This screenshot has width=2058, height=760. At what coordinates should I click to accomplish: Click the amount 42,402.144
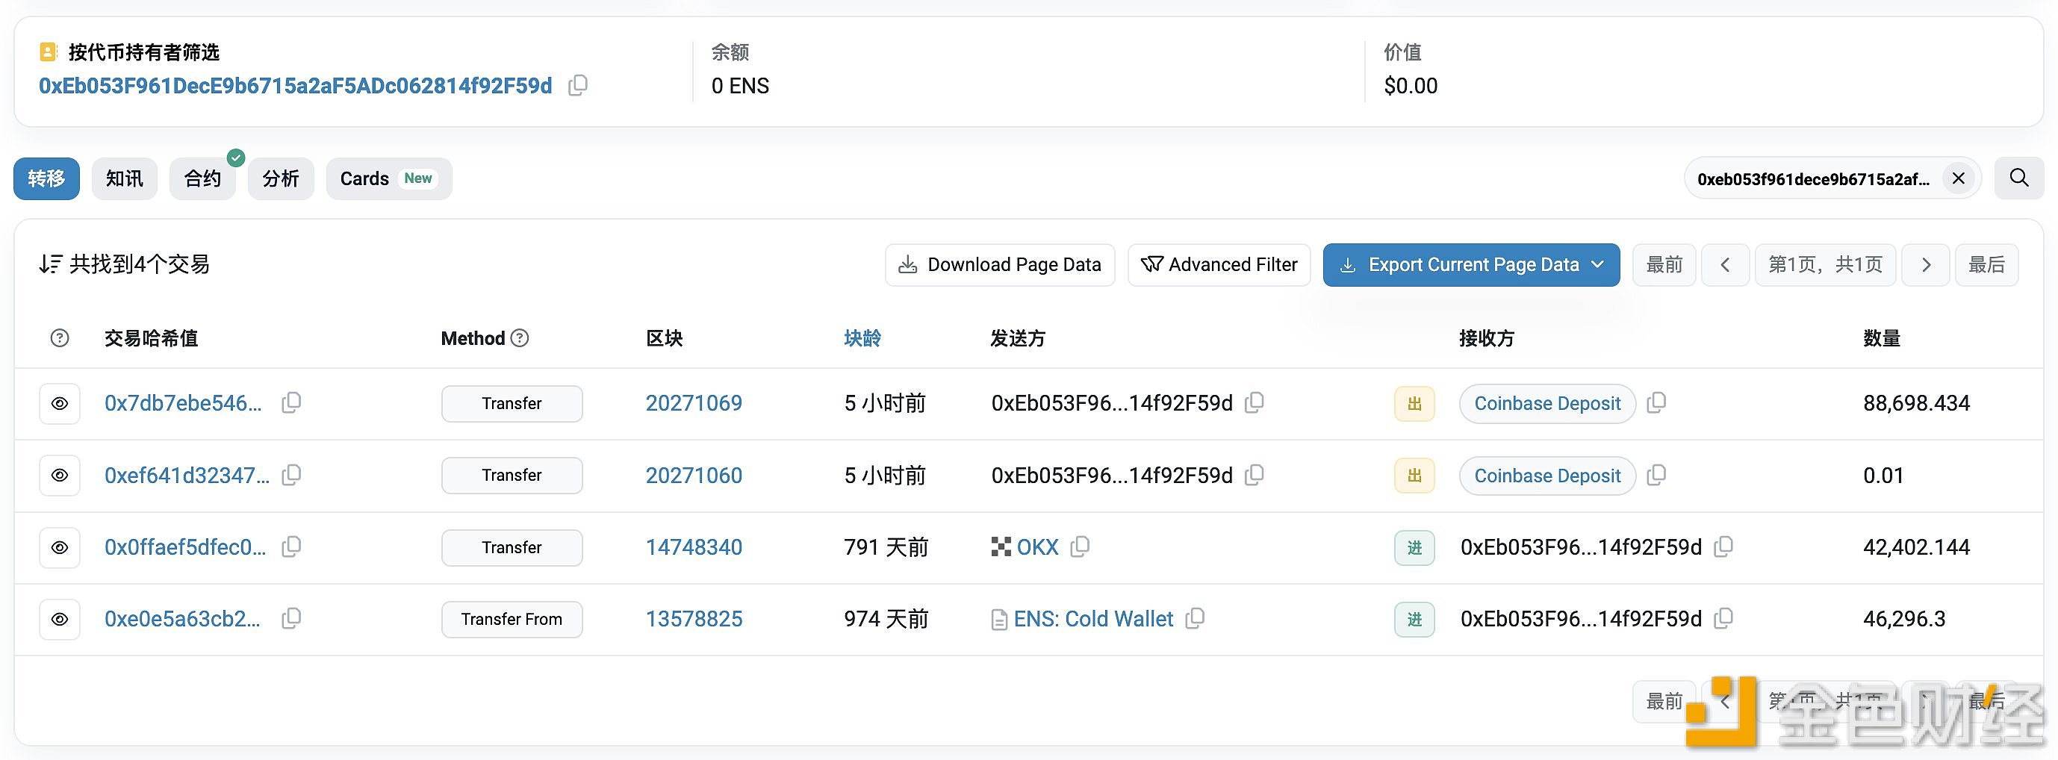pyautogui.click(x=1916, y=546)
